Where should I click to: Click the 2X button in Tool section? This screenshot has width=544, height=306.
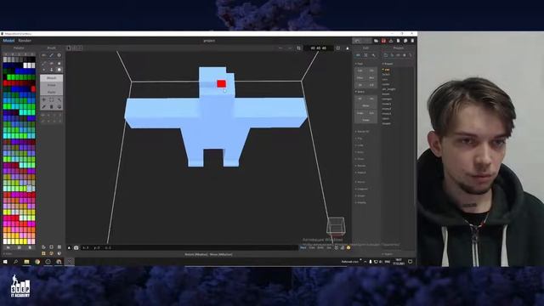click(371, 85)
